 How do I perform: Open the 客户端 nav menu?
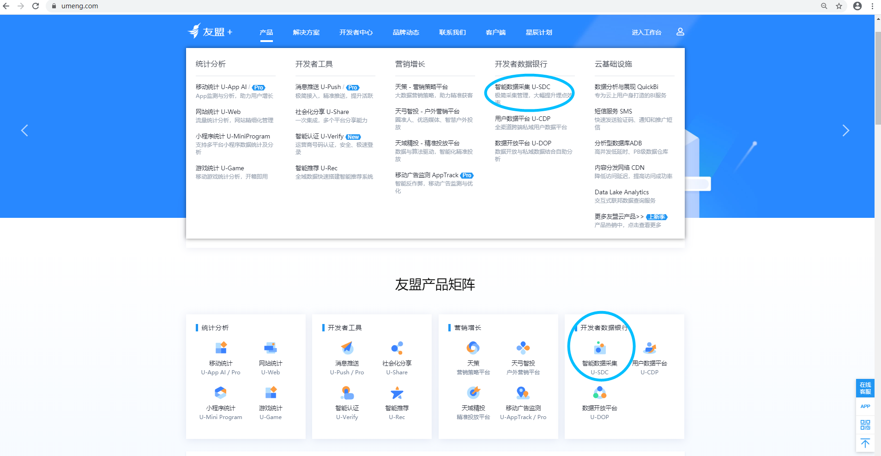coord(496,32)
